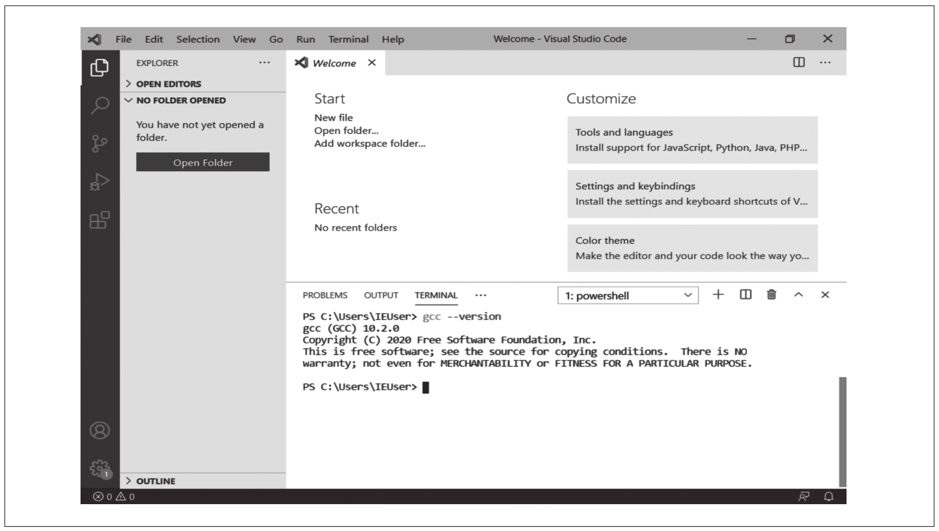Click the terminal vertical scrollbar
The width and height of the screenshot is (939, 531).
click(842, 431)
